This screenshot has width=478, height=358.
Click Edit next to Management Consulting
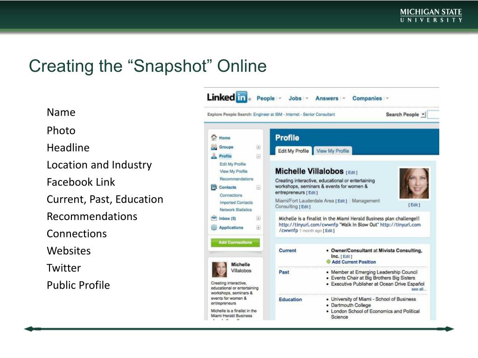tap(304, 207)
